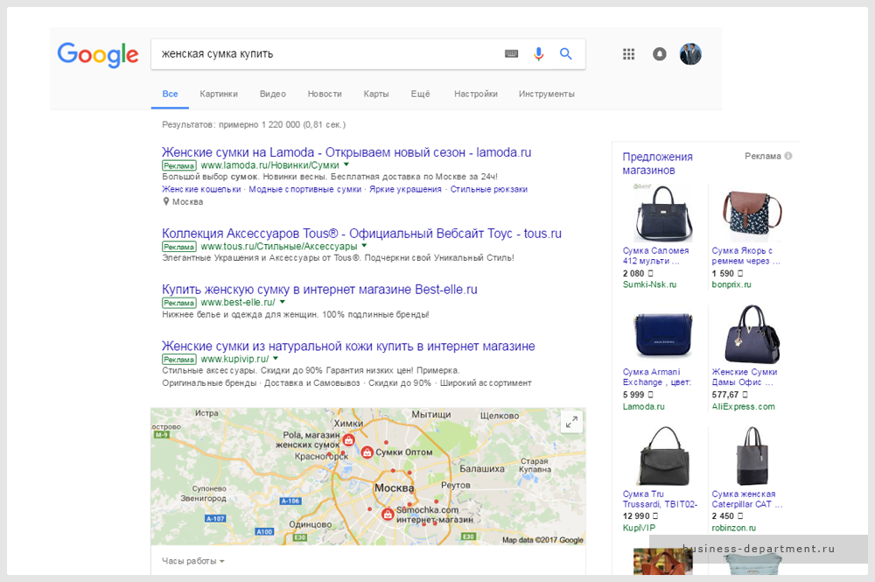This screenshot has height=582, width=875.
Task: Click the Caterpillar CAT bag image
Action: (752, 457)
